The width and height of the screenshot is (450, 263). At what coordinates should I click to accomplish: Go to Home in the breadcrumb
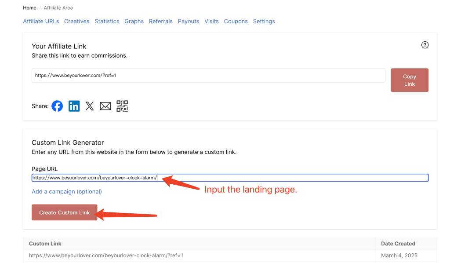coord(29,8)
